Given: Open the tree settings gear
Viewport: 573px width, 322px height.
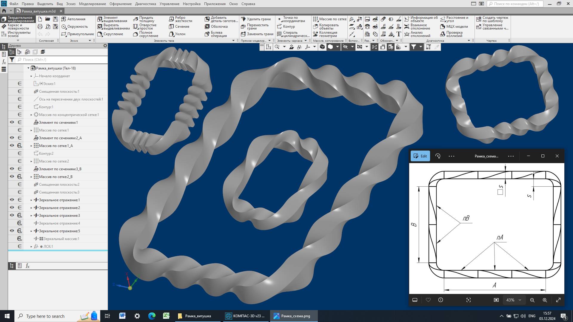Looking at the screenshot, I should coord(105,46).
